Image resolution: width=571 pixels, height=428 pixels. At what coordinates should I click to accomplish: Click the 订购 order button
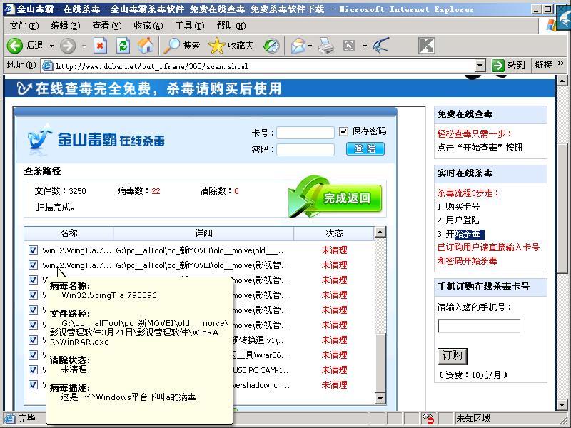tap(452, 356)
